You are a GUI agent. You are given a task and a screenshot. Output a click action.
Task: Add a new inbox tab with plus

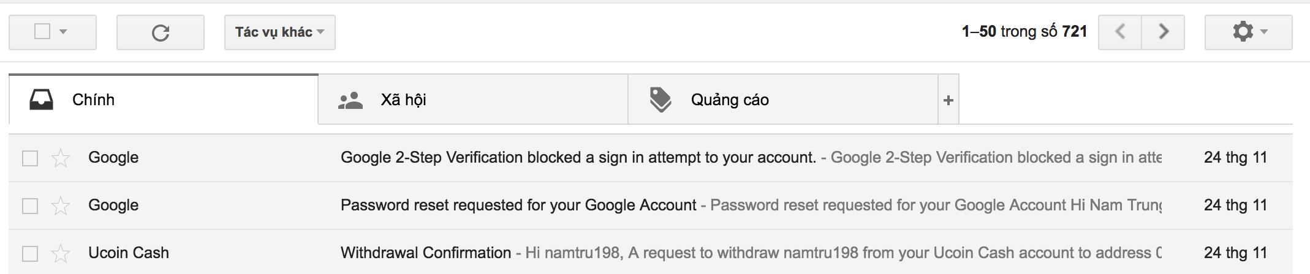pos(948,100)
